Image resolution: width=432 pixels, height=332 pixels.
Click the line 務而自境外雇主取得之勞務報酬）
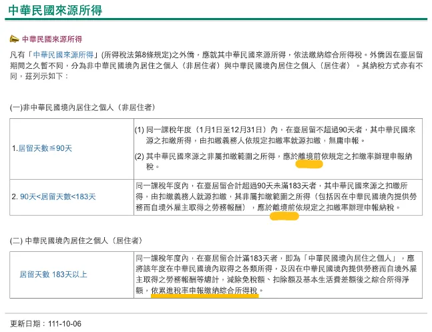pos(190,207)
